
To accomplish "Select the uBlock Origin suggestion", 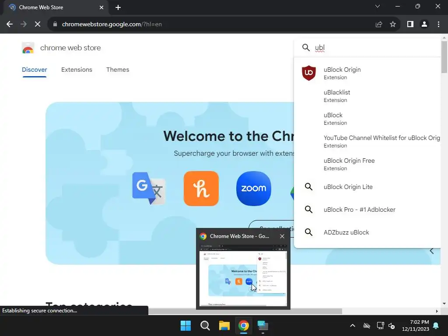I will (x=367, y=73).
